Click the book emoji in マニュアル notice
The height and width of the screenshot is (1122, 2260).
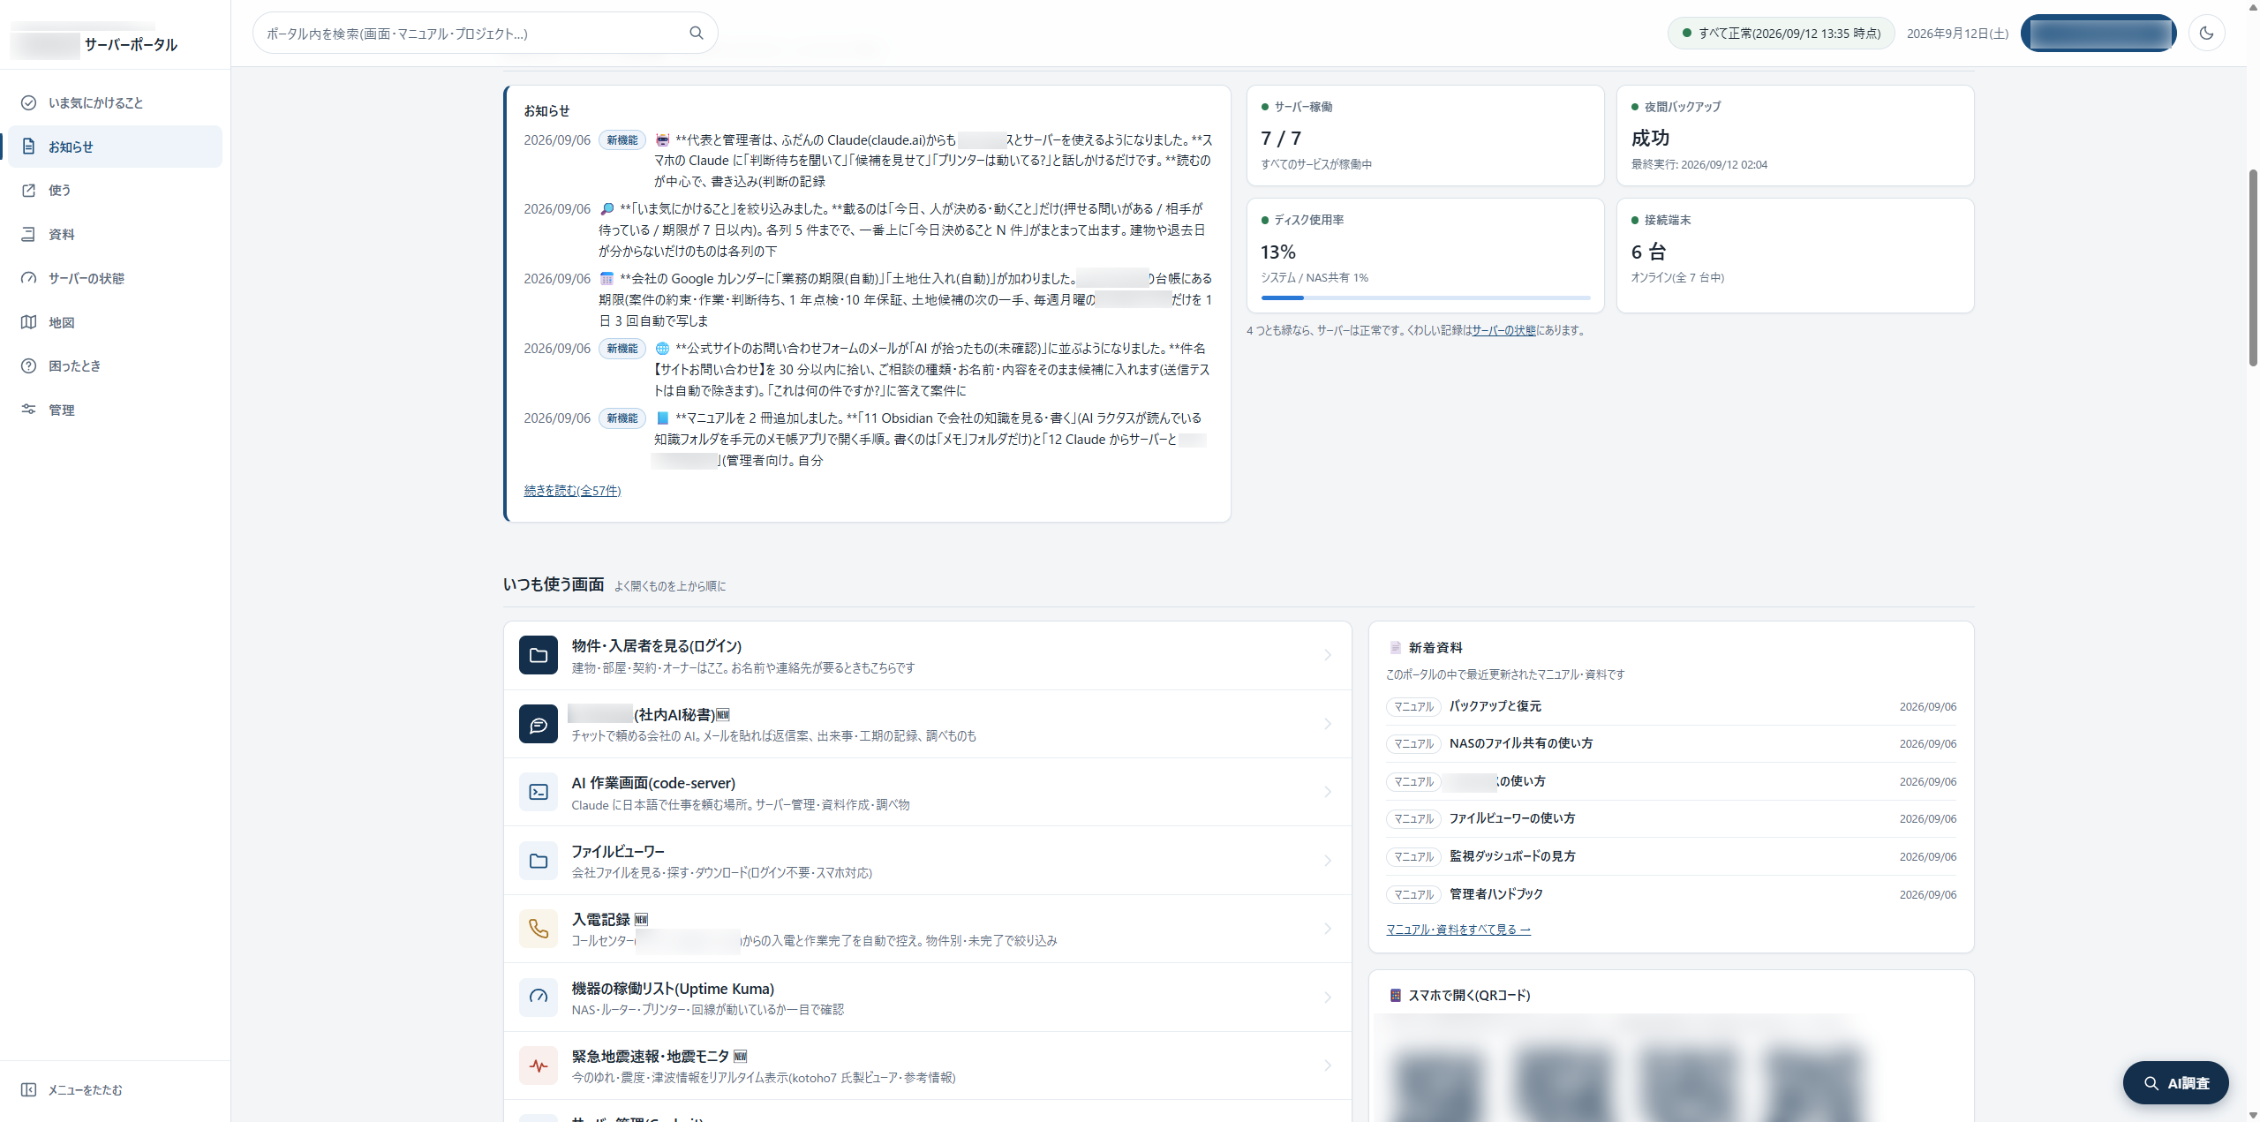pos(662,418)
